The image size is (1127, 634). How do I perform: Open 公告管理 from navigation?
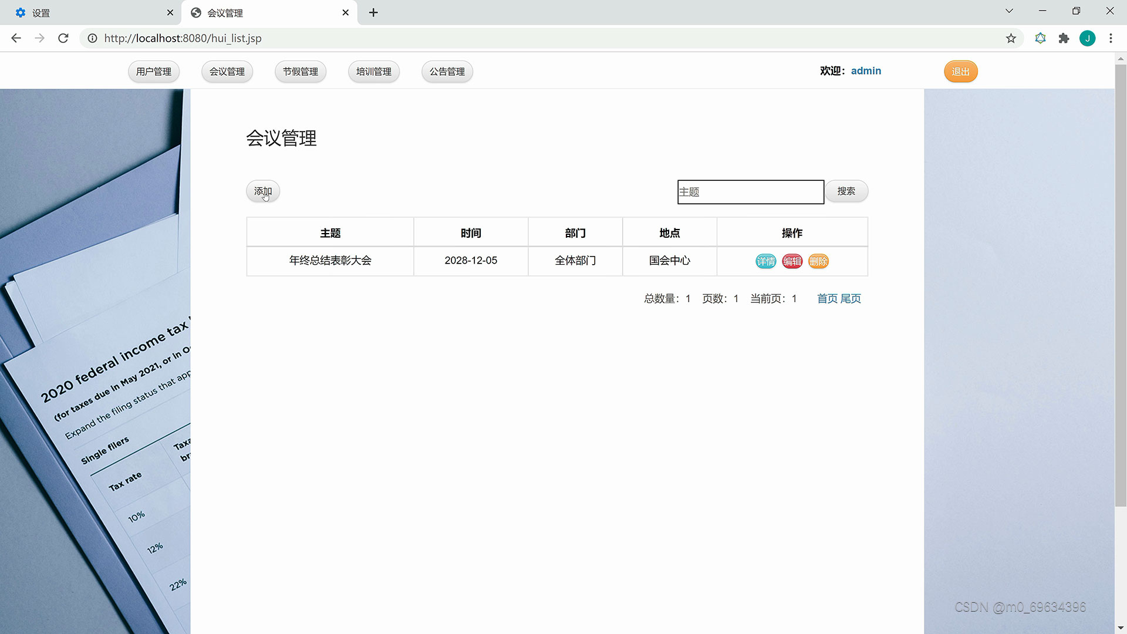point(447,72)
